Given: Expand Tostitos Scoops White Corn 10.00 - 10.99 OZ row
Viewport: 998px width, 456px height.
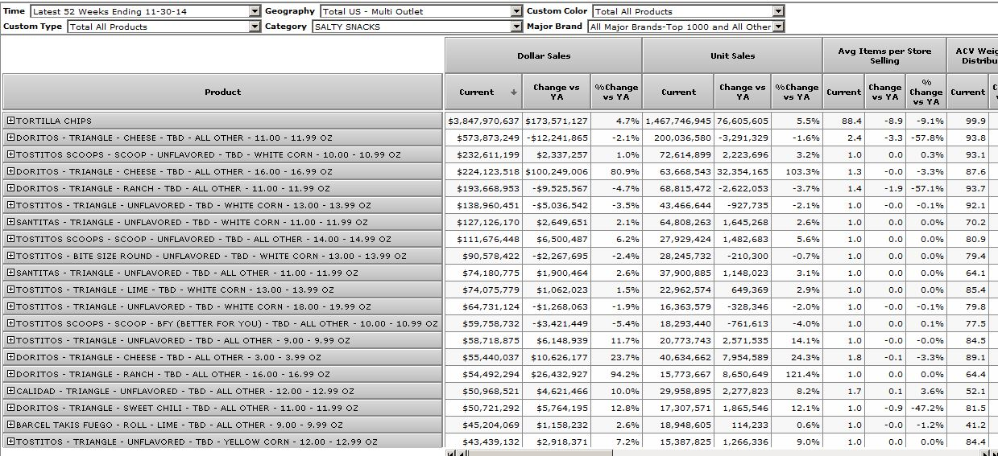Looking at the screenshot, I should [11, 154].
